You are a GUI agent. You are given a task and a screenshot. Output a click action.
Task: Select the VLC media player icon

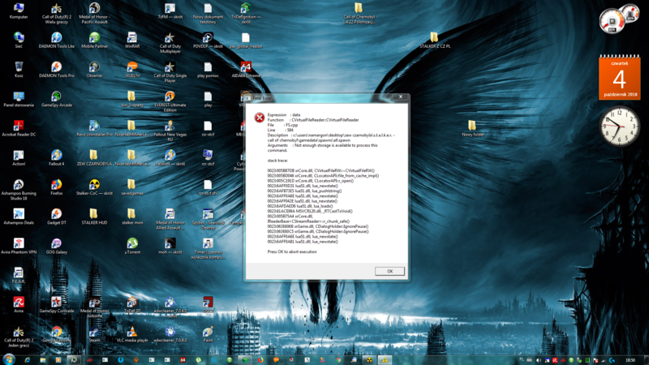[x=132, y=334]
